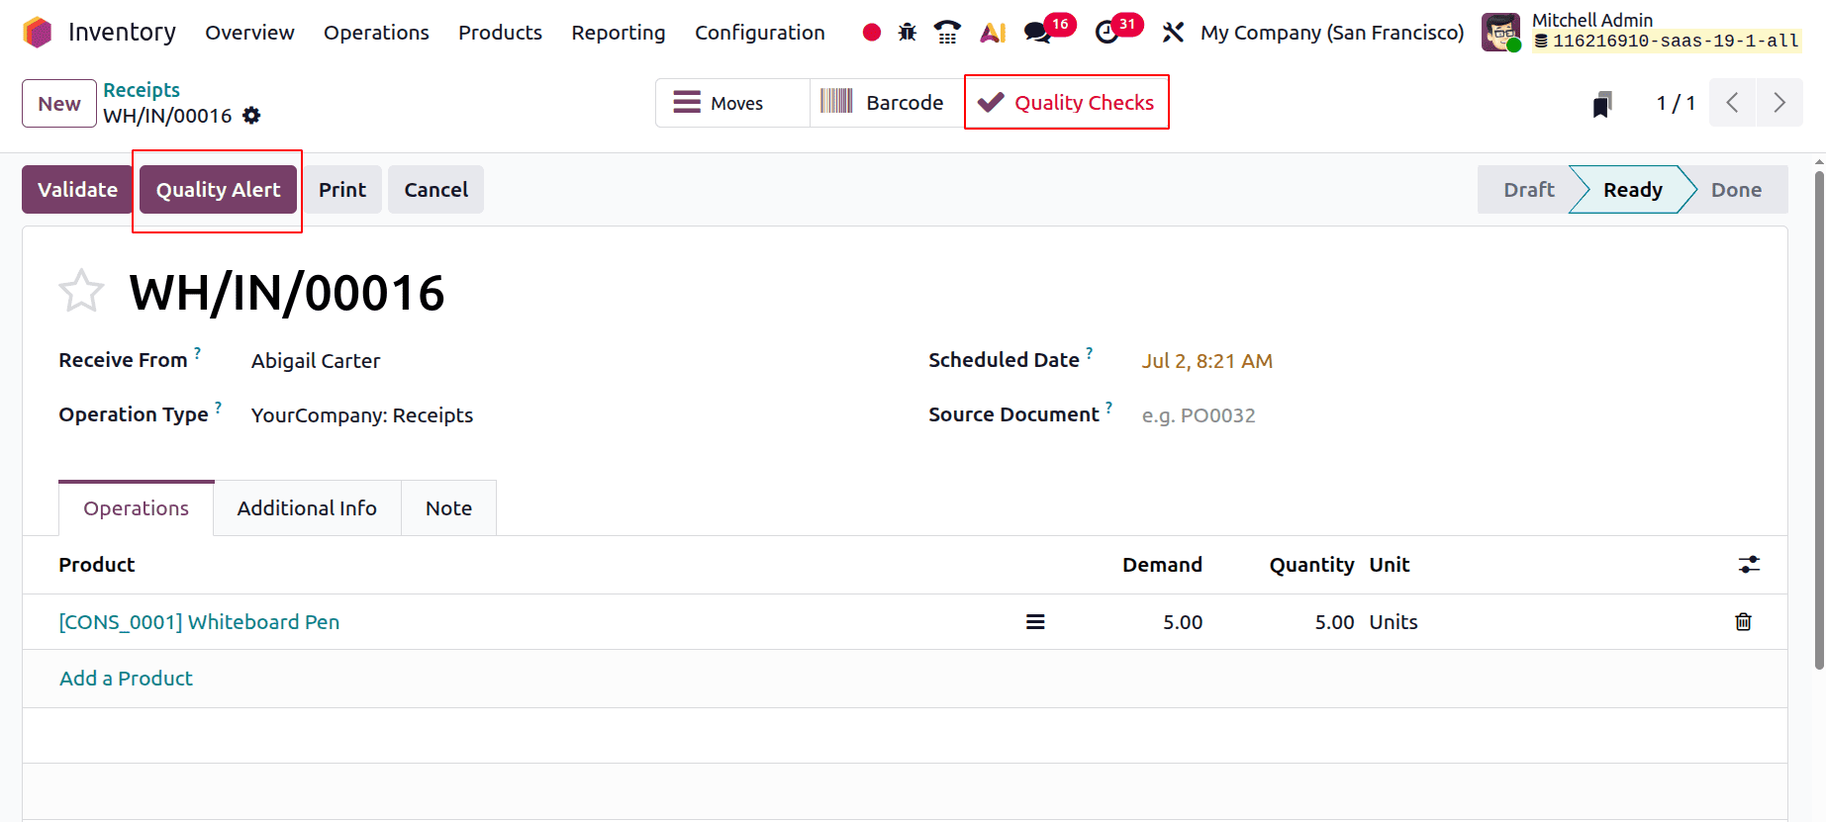Click the Source Document help question mark

click(1108, 407)
